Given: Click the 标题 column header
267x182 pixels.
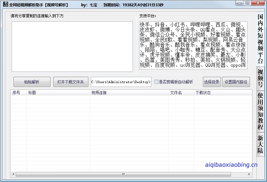Looking at the screenshot, I should click(58, 93).
